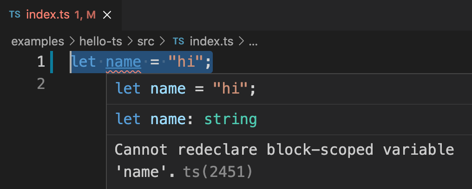Close the index.ts editor tab

tap(107, 15)
